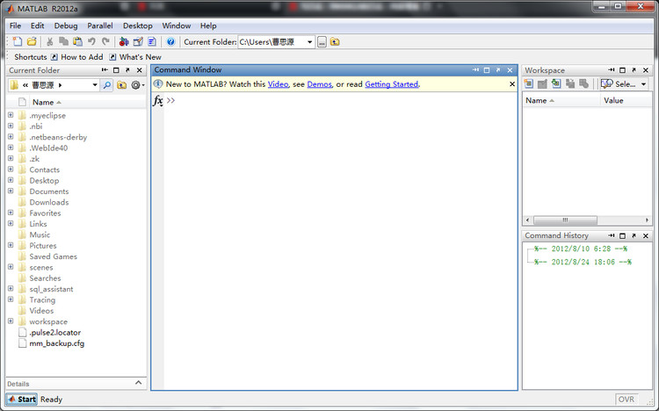
Task: Open the File menu
Action: [x=16, y=25]
